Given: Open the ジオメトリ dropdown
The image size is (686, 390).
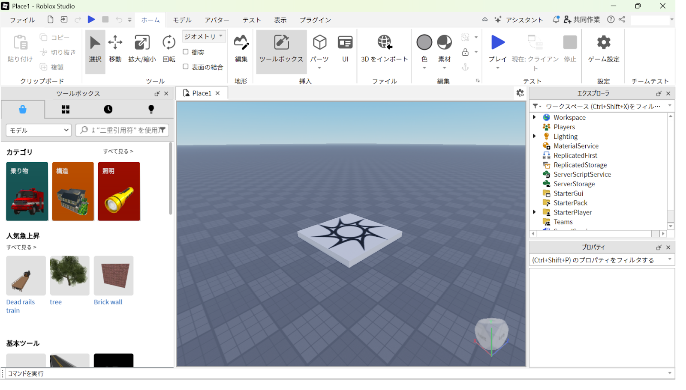Looking at the screenshot, I should 204,36.
